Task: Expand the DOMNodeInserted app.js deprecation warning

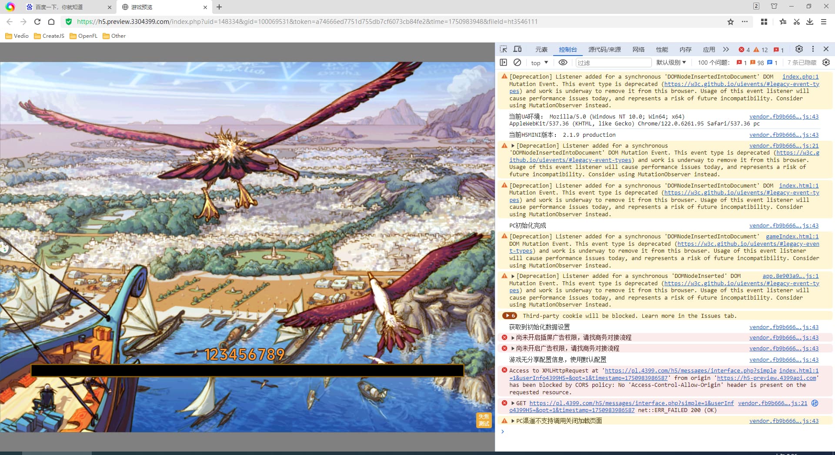Action: click(513, 276)
